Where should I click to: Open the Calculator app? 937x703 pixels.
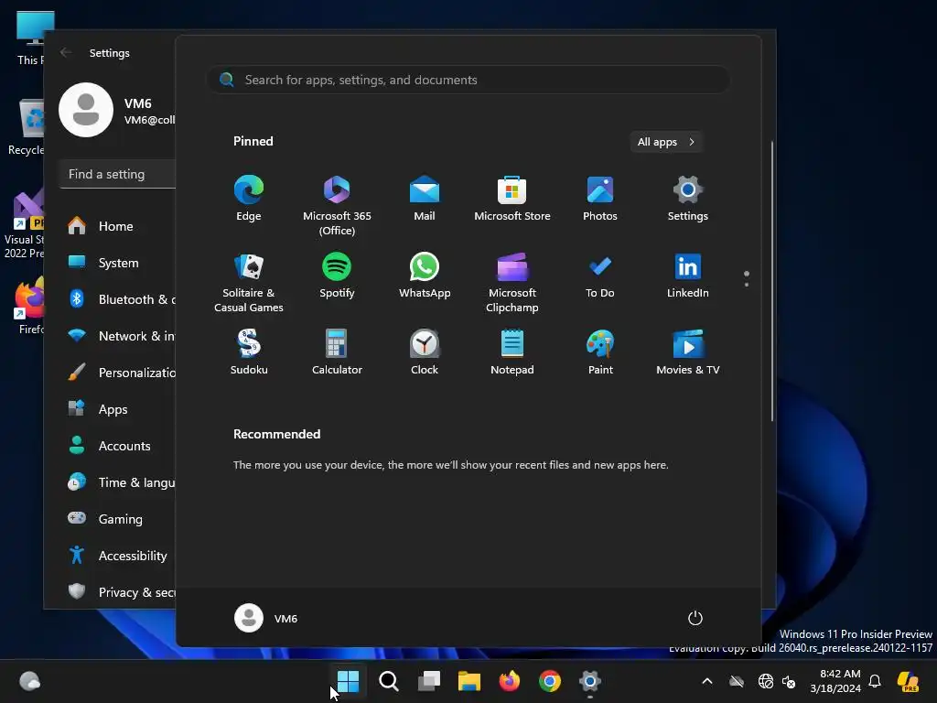(x=337, y=352)
